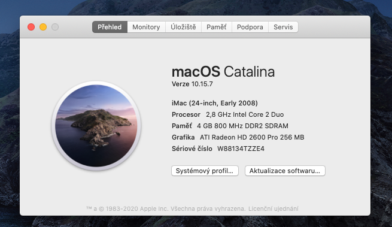Open the Úložiště tab

point(183,27)
